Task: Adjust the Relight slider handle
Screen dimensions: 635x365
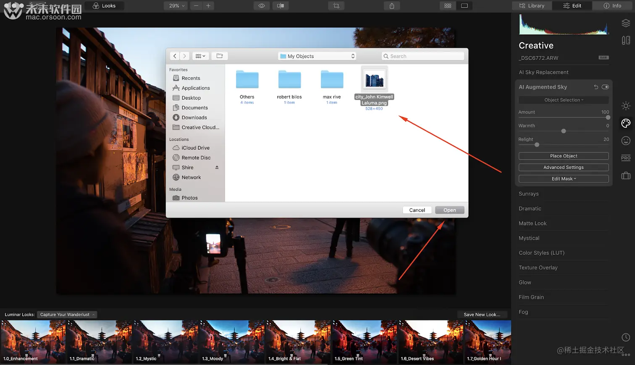Action: (537, 145)
